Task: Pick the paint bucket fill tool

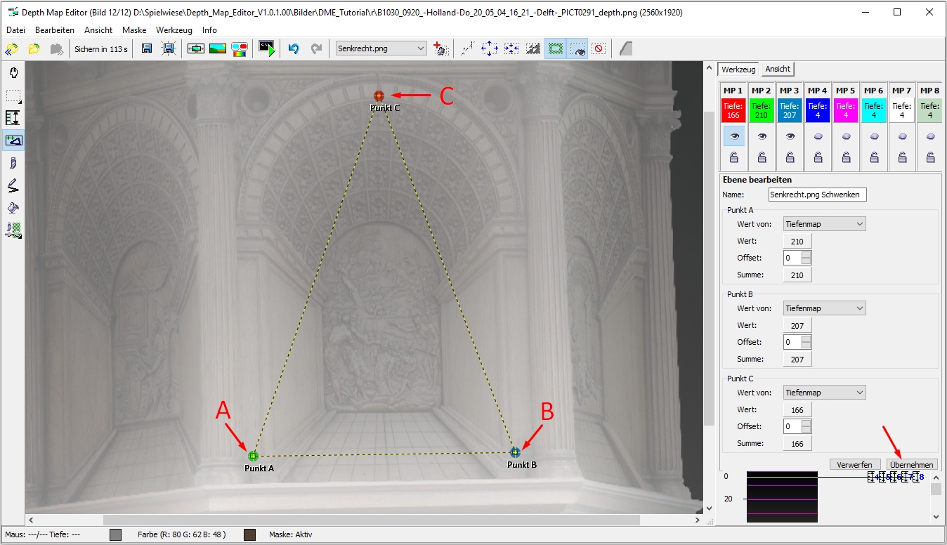Action: (13, 208)
